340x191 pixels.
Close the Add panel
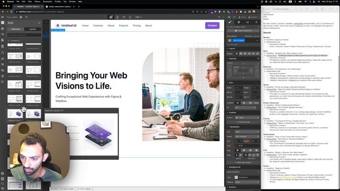tap(39, 23)
